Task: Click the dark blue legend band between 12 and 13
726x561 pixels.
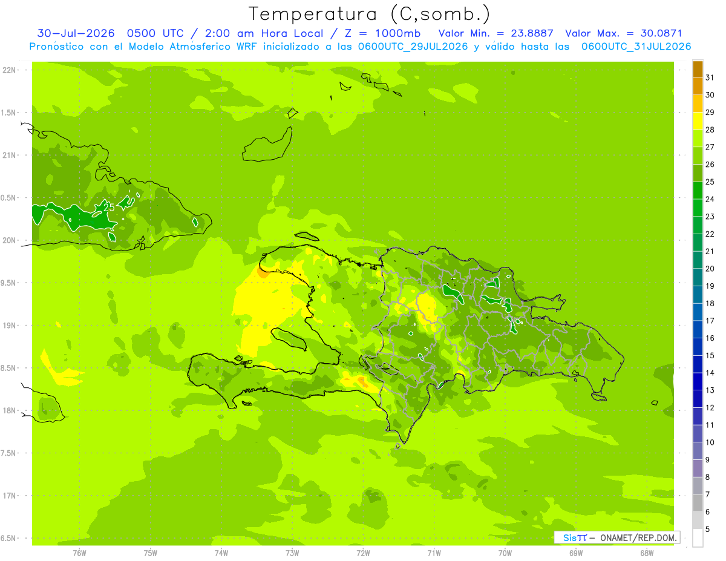Action: (x=698, y=399)
